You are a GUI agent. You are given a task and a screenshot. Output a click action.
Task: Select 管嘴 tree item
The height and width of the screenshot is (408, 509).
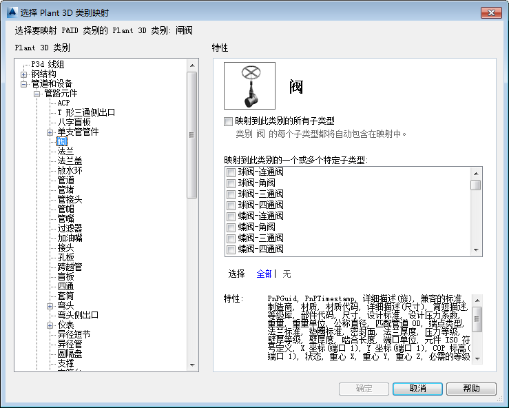pyautogui.click(x=65, y=218)
